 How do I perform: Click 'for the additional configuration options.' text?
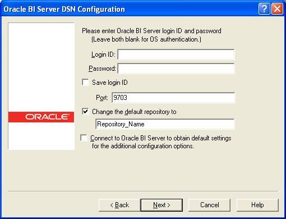143,146
